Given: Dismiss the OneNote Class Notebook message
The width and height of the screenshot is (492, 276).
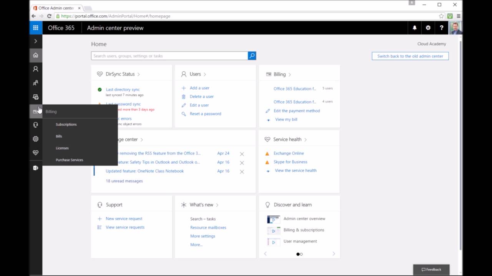Looking at the screenshot, I should click(242, 172).
